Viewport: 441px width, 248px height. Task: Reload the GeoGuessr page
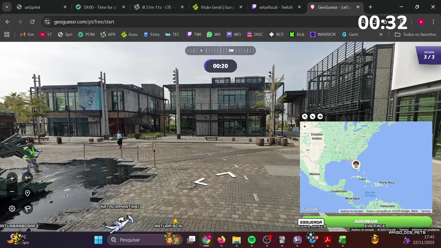point(32,22)
